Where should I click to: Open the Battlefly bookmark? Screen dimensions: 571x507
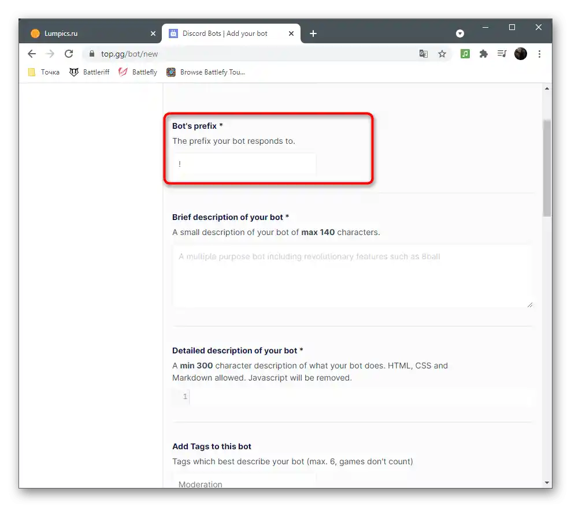pyautogui.click(x=138, y=72)
